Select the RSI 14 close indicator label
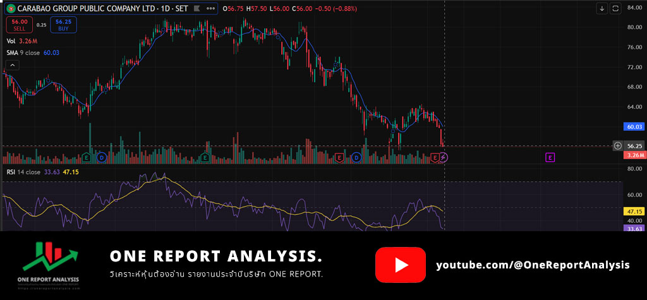 pyautogui.click(x=23, y=172)
